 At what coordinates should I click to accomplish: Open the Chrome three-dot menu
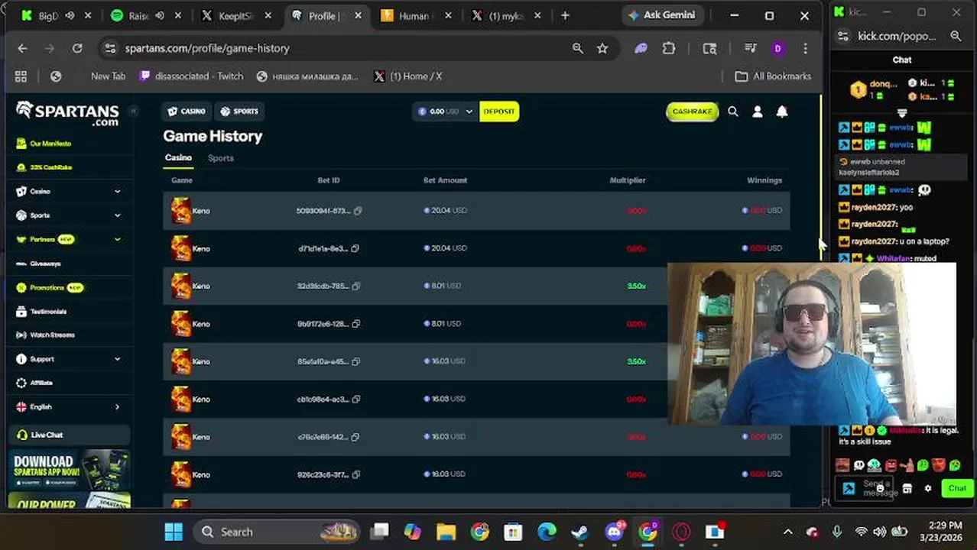(x=805, y=48)
